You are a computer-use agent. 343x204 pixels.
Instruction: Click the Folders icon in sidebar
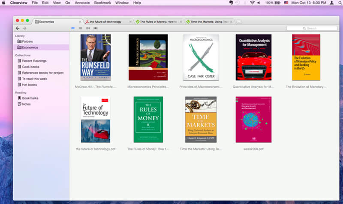(19, 41)
